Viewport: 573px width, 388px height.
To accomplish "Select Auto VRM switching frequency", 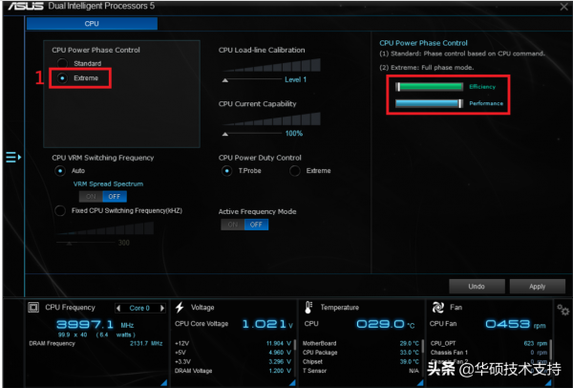I will point(60,171).
